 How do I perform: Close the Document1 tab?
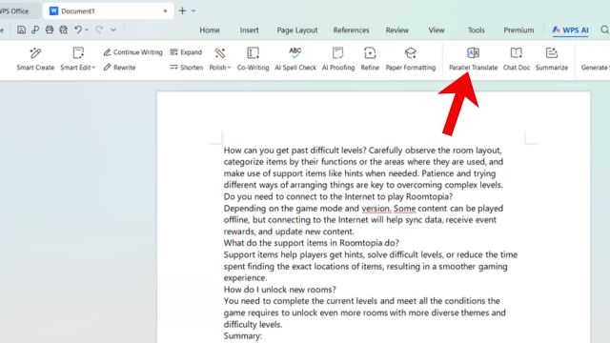coord(165,10)
